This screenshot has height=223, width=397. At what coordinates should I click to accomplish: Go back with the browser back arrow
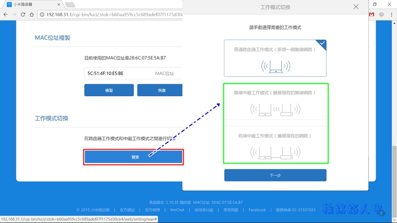pos(5,14)
